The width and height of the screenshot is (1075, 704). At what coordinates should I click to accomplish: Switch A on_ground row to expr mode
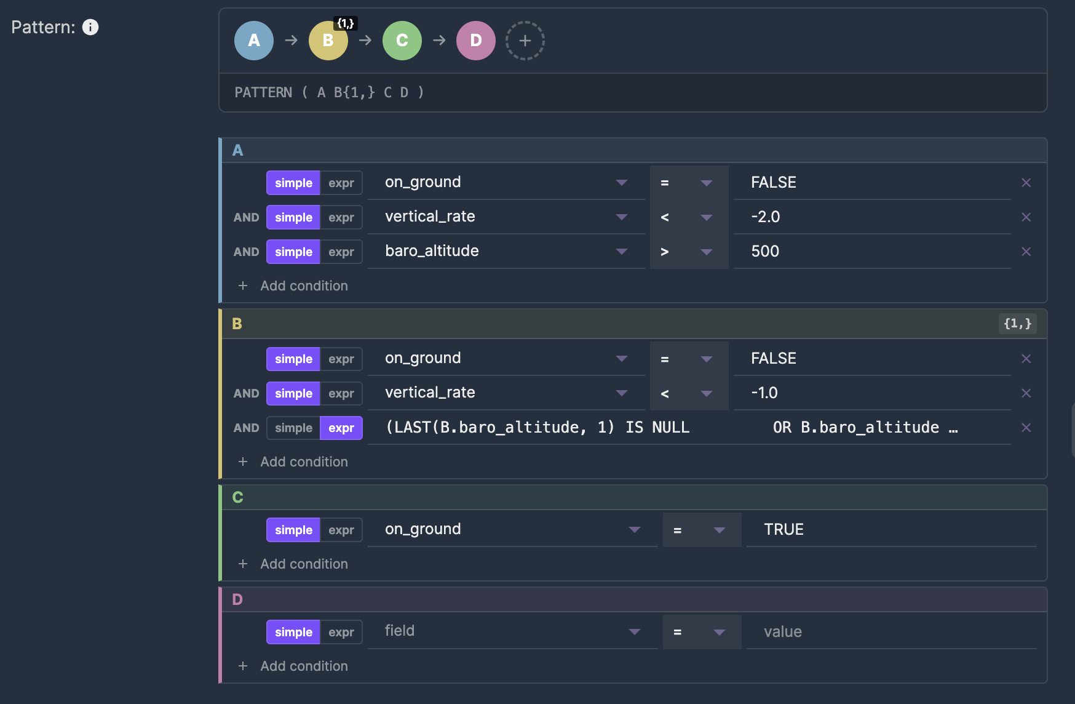pyautogui.click(x=341, y=183)
